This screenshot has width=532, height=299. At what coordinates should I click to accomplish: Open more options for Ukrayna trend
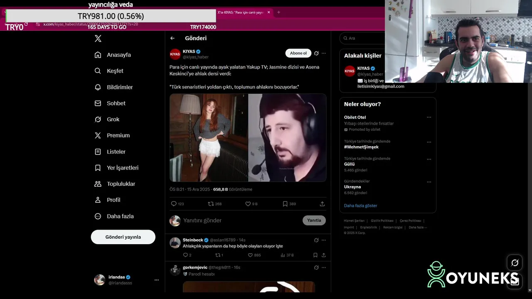(429, 182)
